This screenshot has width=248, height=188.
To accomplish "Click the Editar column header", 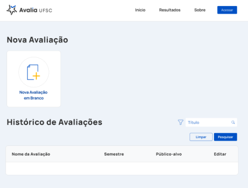I will click(220, 154).
